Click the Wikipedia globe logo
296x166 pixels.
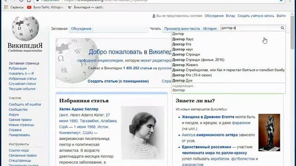pyautogui.click(x=25, y=29)
